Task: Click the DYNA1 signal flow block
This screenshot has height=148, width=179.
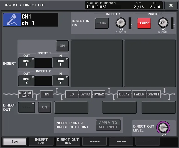Action: click(85, 94)
